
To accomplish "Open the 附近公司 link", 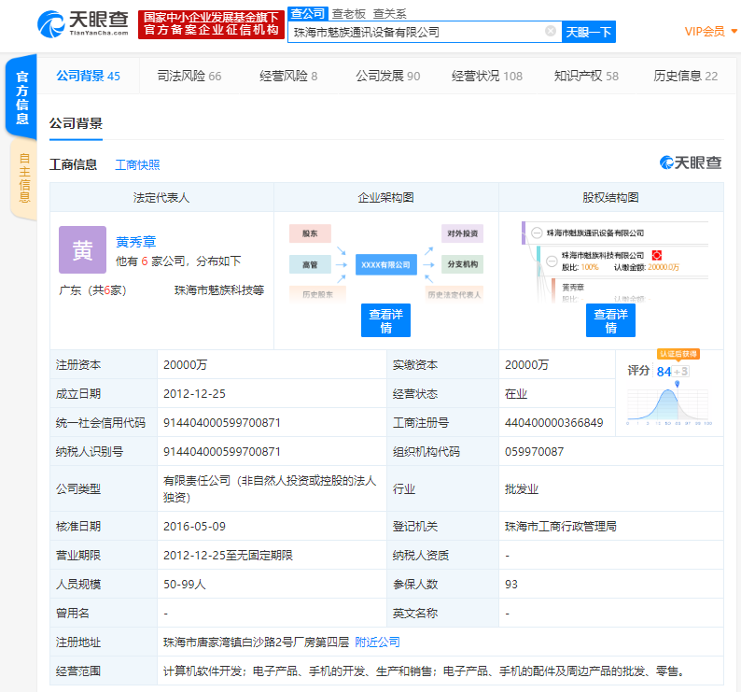I will click(x=377, y=642).
